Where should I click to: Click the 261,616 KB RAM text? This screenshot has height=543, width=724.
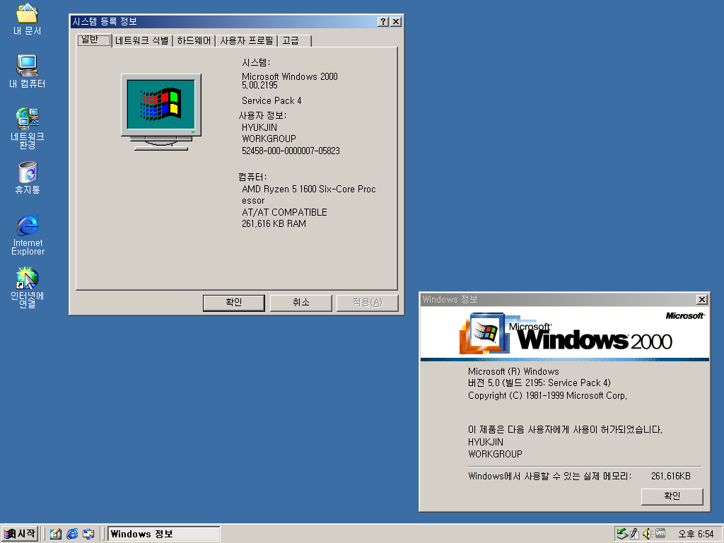point(274,223)
